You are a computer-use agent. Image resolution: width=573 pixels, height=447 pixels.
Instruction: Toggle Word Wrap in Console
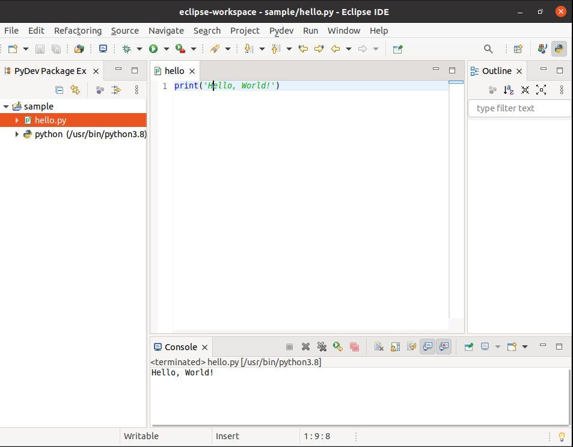tap(411, 347)
